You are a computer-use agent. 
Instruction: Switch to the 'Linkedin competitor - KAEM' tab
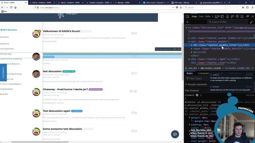99,3
